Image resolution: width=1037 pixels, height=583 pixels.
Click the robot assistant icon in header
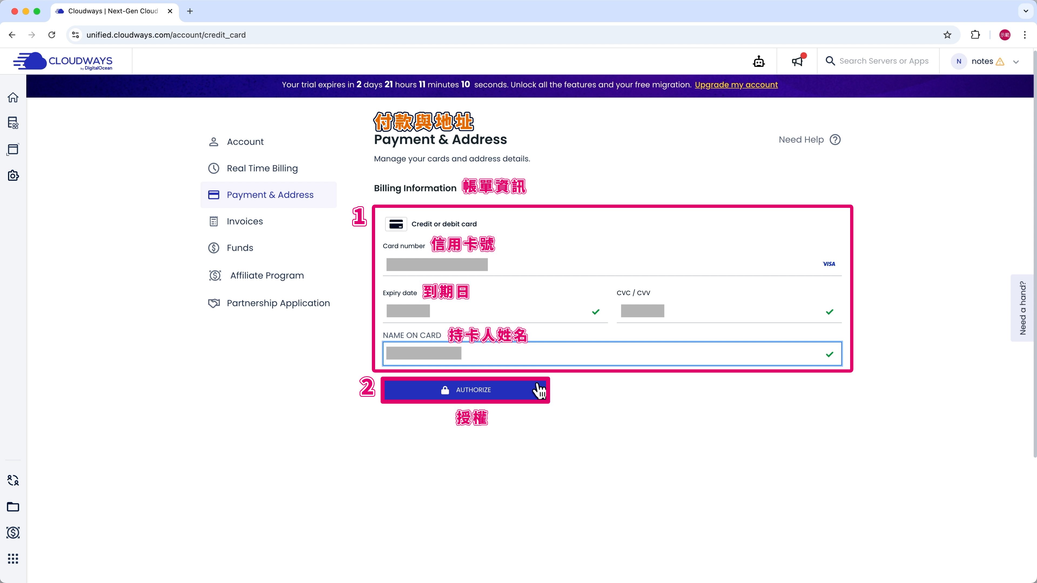pyautogui.click(x=758, y=62)
